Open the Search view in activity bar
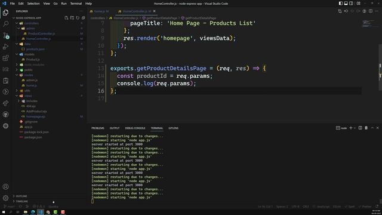This screenshot has width=382, height=215. [5, 24]
